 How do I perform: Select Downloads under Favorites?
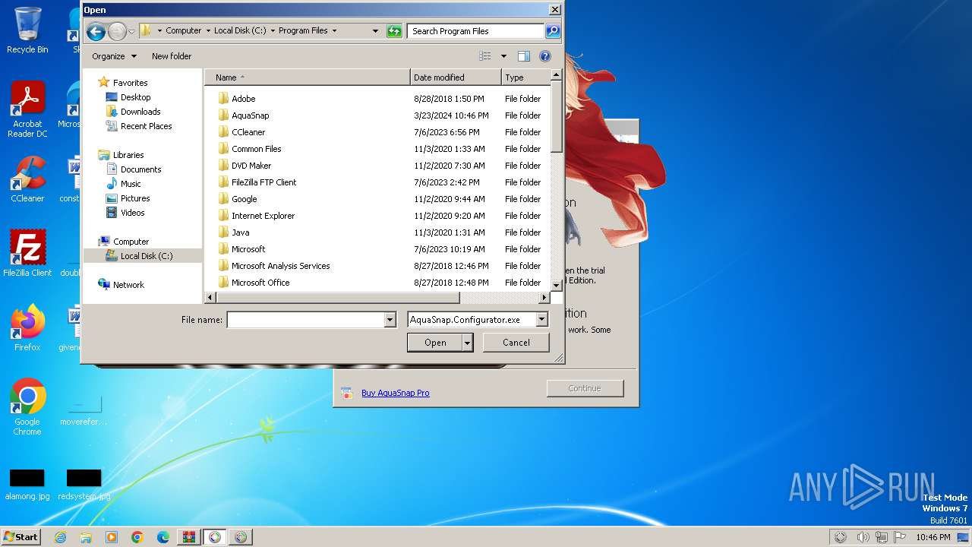tap(140, 112)
